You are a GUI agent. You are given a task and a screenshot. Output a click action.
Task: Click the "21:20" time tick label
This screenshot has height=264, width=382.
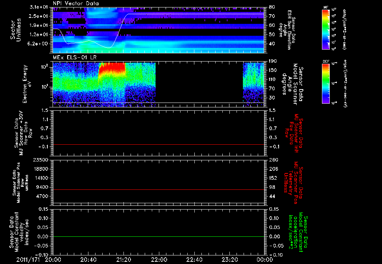pos(123,260)
